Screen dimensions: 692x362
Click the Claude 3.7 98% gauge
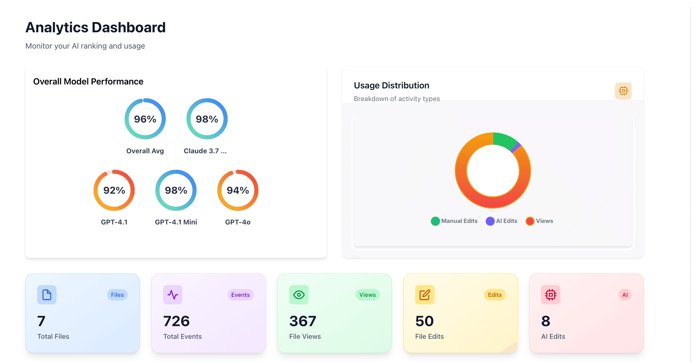coord(207,119)
